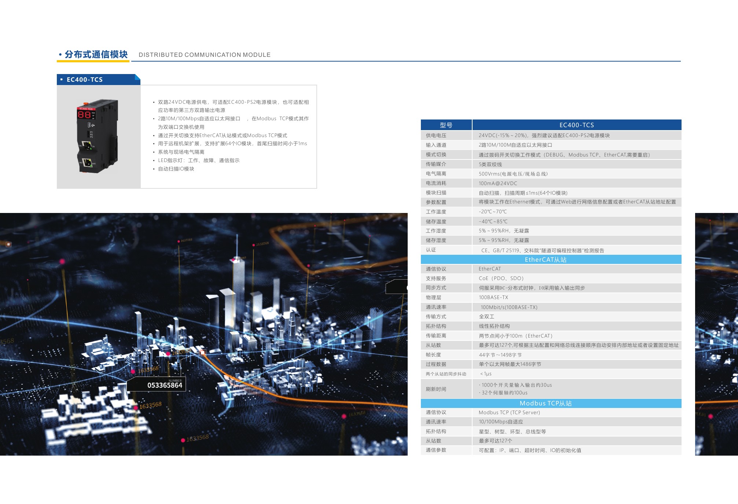Click the 型号 table header cell
Viewport: 738px width, 504px height.
coord(446,125)
